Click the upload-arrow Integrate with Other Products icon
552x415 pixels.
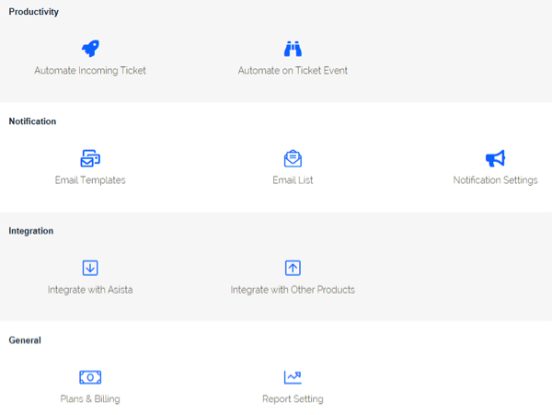(x=293, y=268)
